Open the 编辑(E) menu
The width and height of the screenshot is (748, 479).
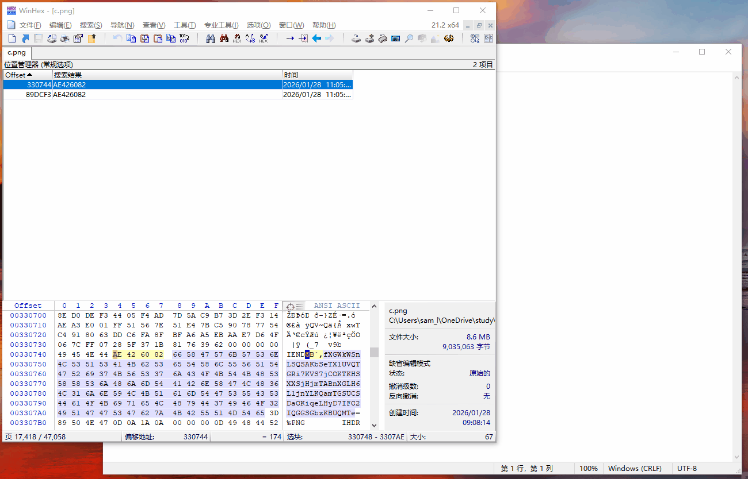pyautogui.click(x=60, y=25)
